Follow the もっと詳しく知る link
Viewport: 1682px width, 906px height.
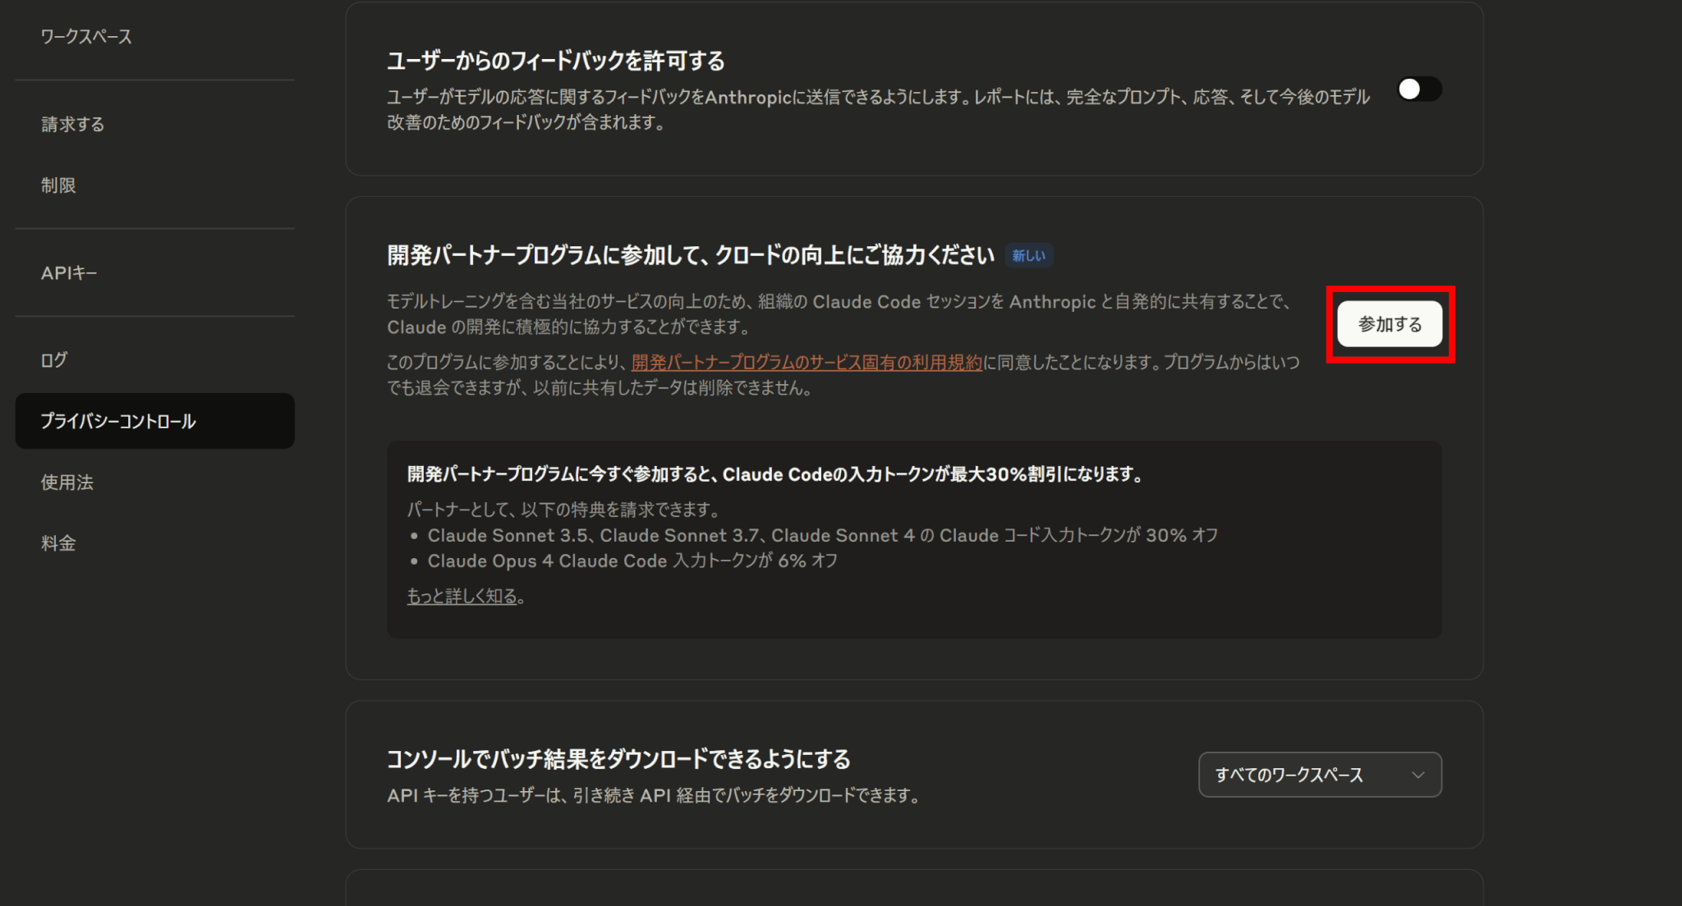click(462, 596)
